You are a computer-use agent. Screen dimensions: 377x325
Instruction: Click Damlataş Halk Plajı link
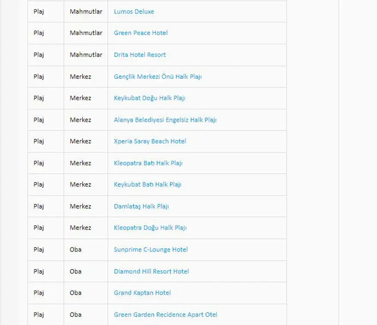(141, 206)
